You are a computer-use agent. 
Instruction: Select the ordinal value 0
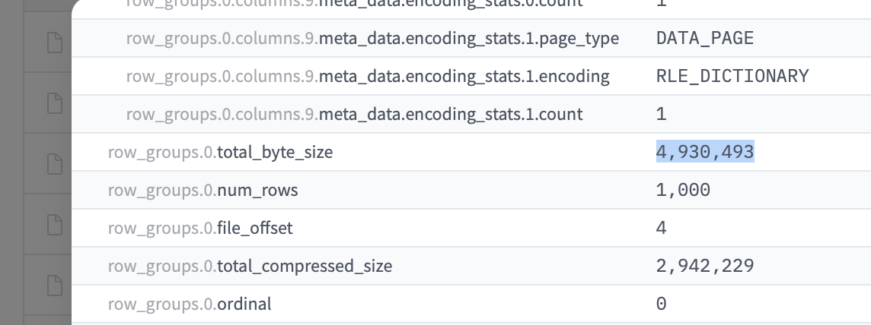[x=661, y=304]
